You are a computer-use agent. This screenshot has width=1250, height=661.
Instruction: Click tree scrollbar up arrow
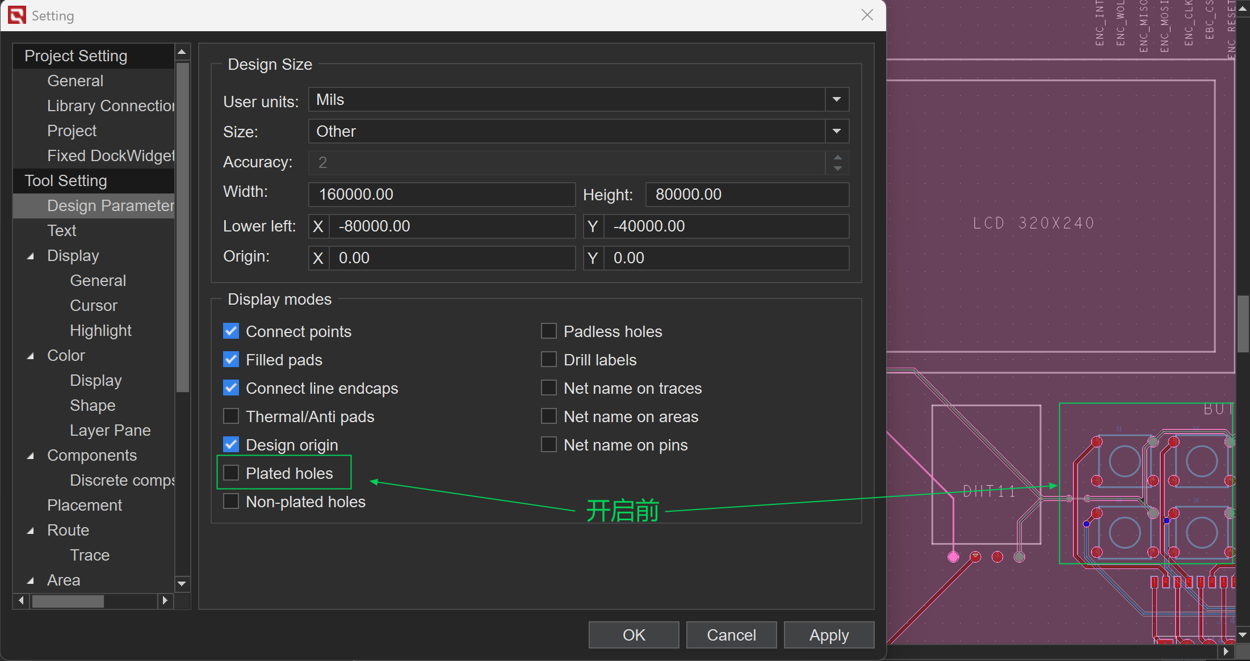coord(182,52)
